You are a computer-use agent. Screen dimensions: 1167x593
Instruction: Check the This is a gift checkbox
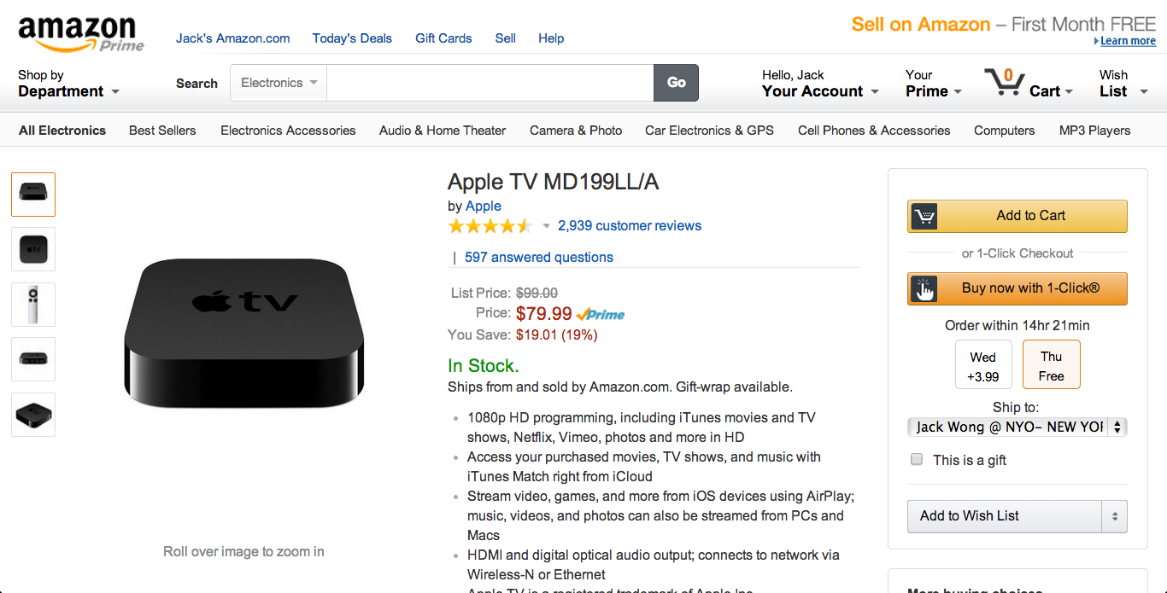pos(917,459)
